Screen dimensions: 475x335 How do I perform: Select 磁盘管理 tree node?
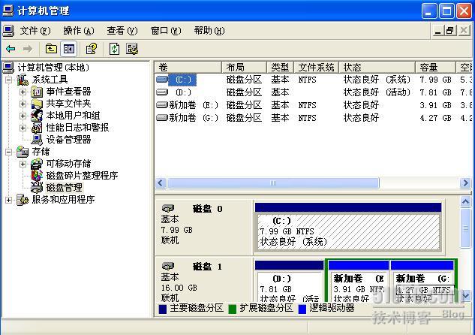(64, 188)
